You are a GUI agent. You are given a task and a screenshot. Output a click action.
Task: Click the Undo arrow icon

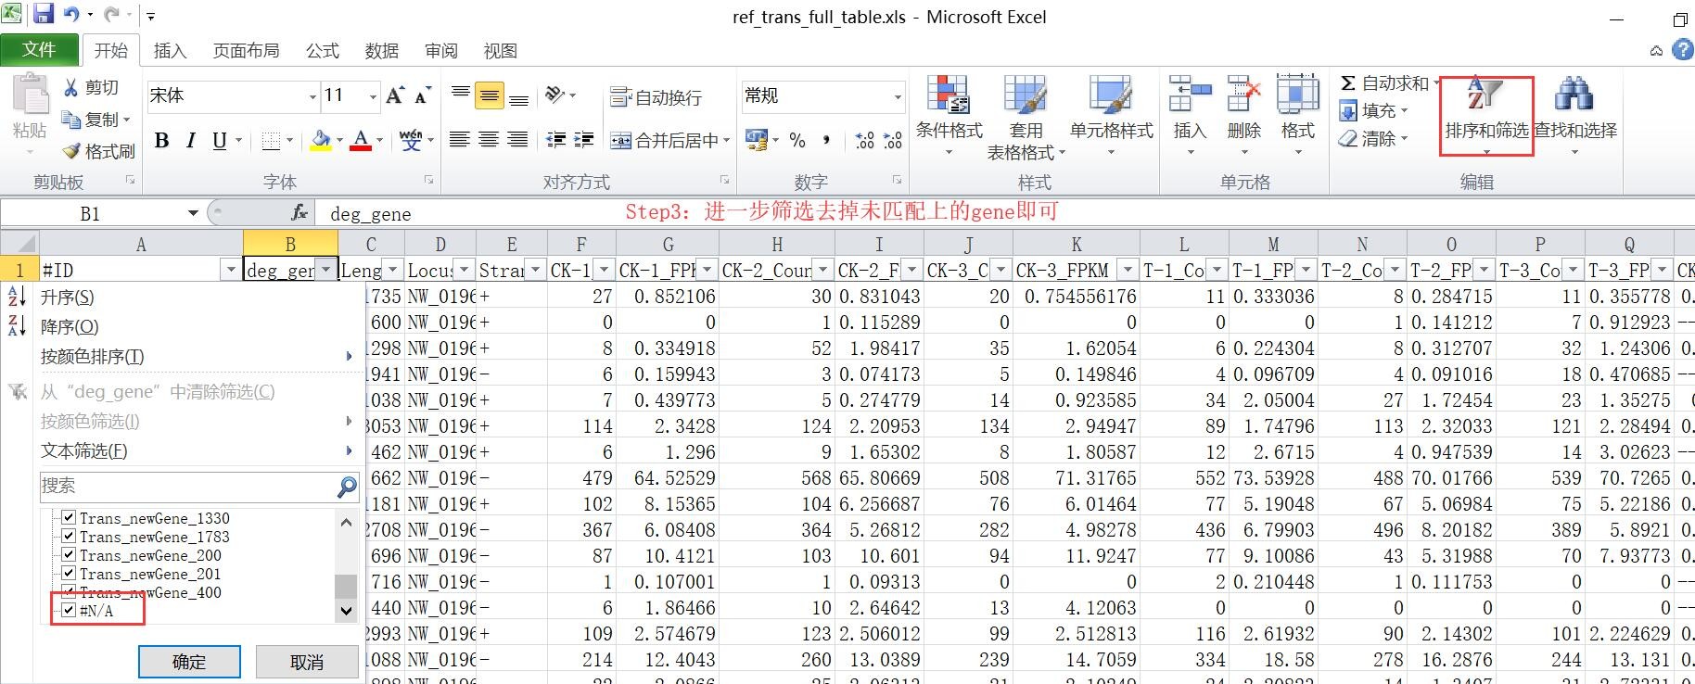tap(71, 15)
